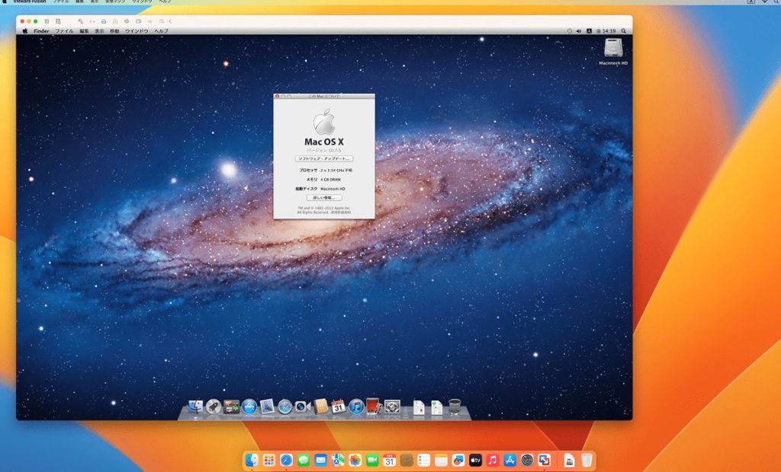Open VMware Fusion icon in host dock
This screenshot has width=781, height=472.
[544, 461]
